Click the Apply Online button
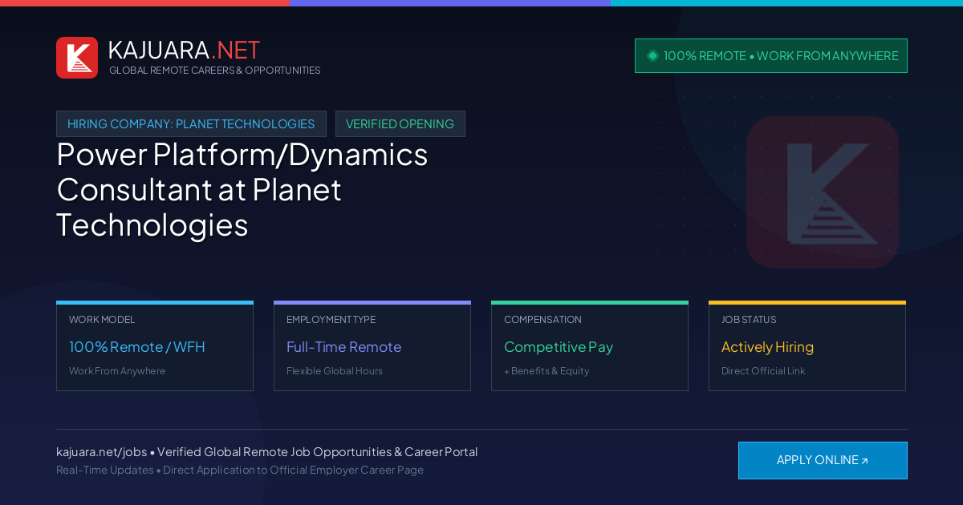This screenshot has height=505, width=963. pos(823,460)
